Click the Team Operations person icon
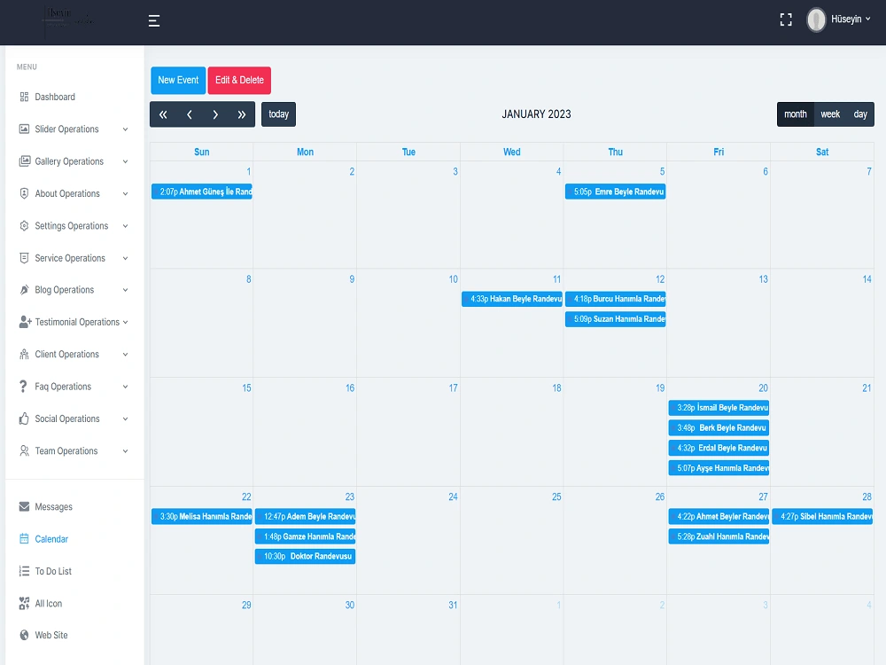The width and height of the screenshot is (886, 665). coord(24,450)
